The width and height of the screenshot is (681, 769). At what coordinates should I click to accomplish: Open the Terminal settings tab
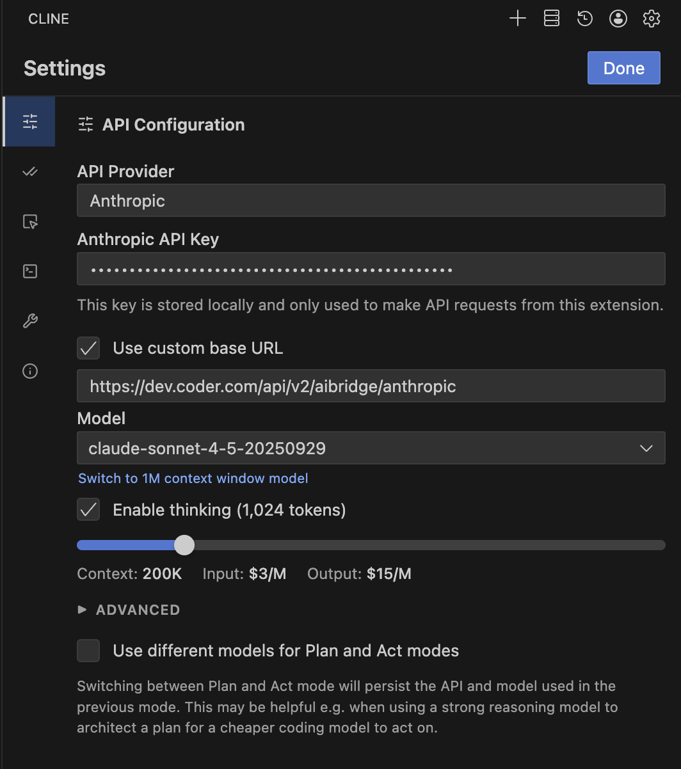click(30, 271)
